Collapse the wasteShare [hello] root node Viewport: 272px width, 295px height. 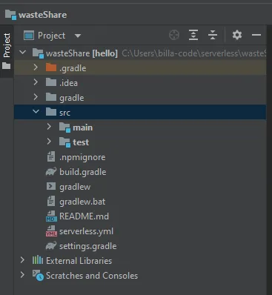point(23,52)
